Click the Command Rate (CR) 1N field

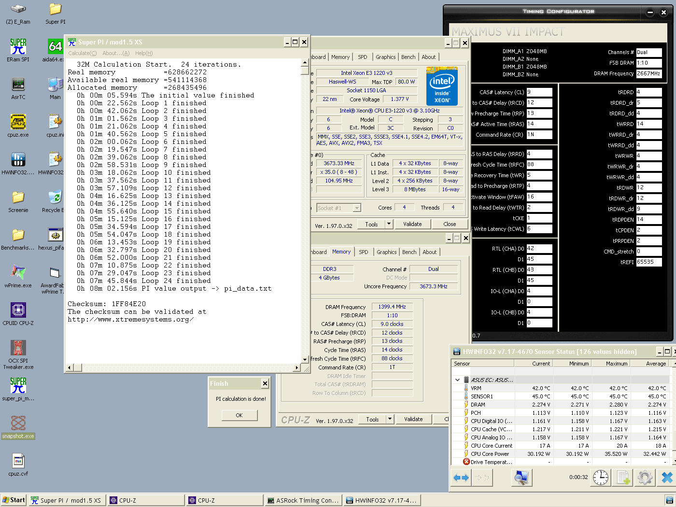pyautogui.click(x=539, y=135)
